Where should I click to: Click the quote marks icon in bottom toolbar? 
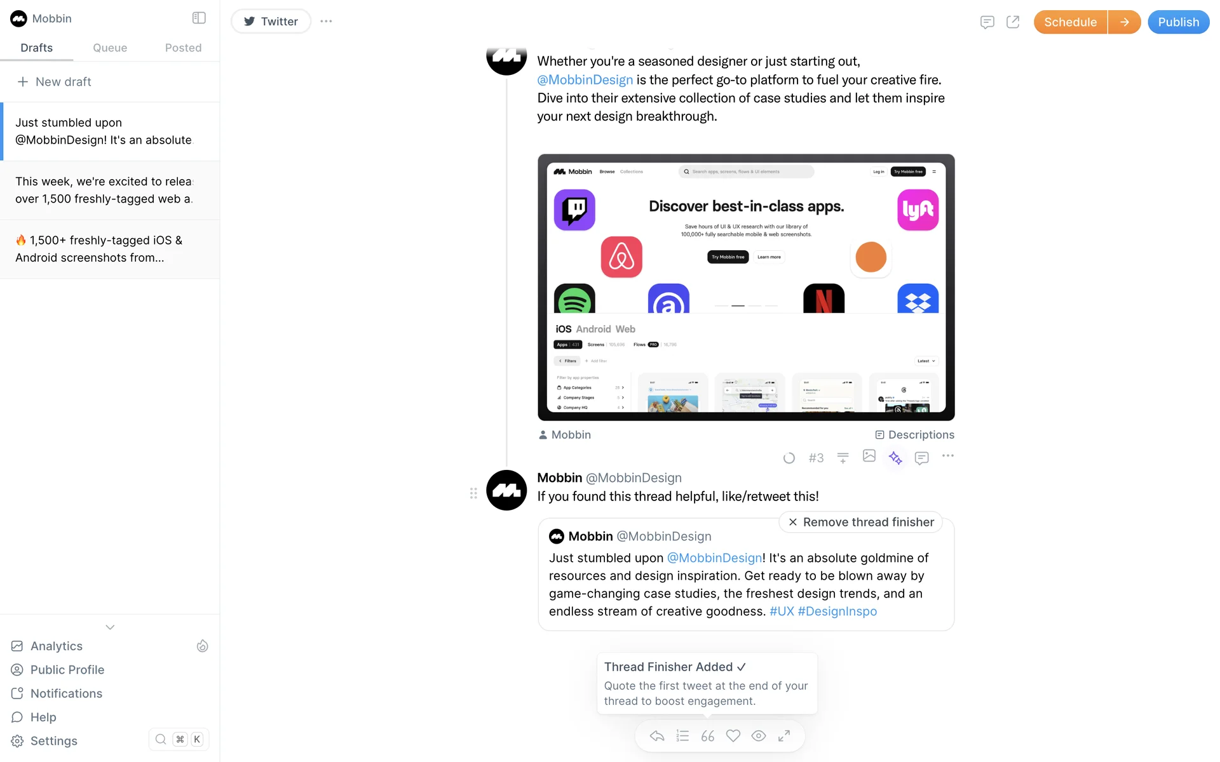pos(708,736)
